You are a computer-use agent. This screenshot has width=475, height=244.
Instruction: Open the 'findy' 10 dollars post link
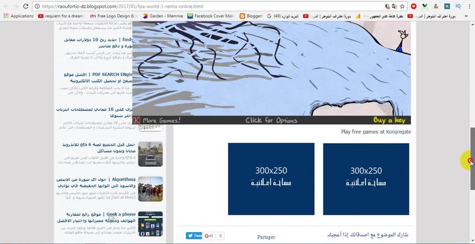99,43
